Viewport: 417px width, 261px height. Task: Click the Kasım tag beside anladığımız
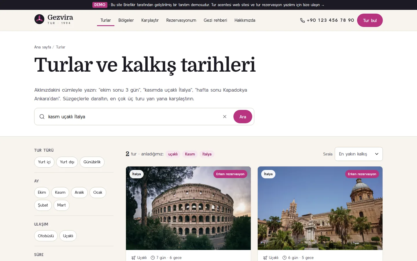[190, 154]
